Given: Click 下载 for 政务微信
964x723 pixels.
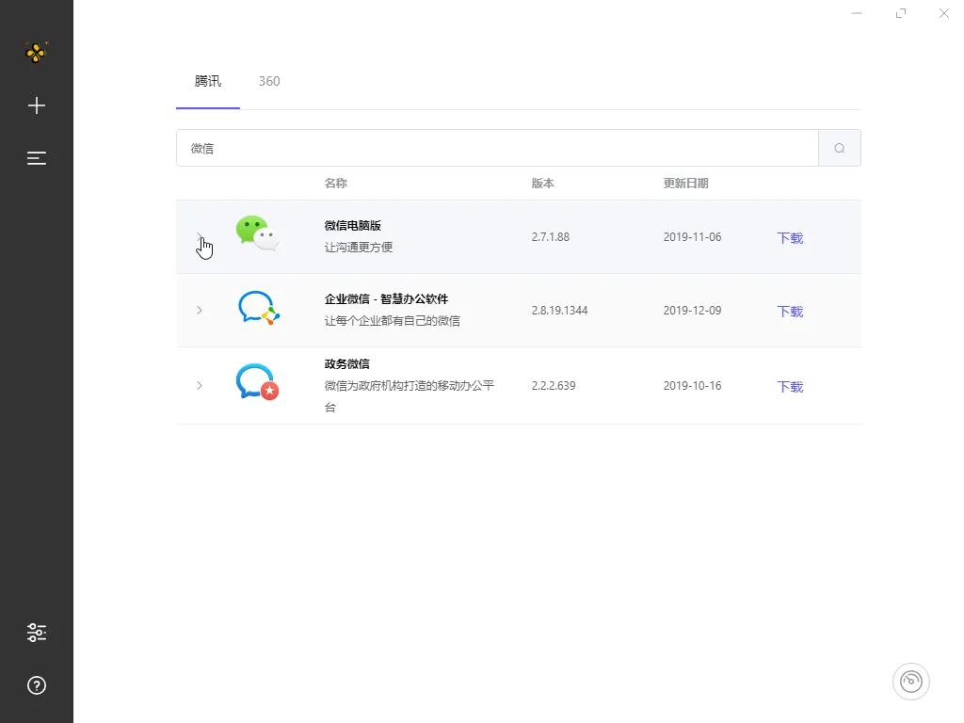Looking at the screenshot, I should click(789, 386).
